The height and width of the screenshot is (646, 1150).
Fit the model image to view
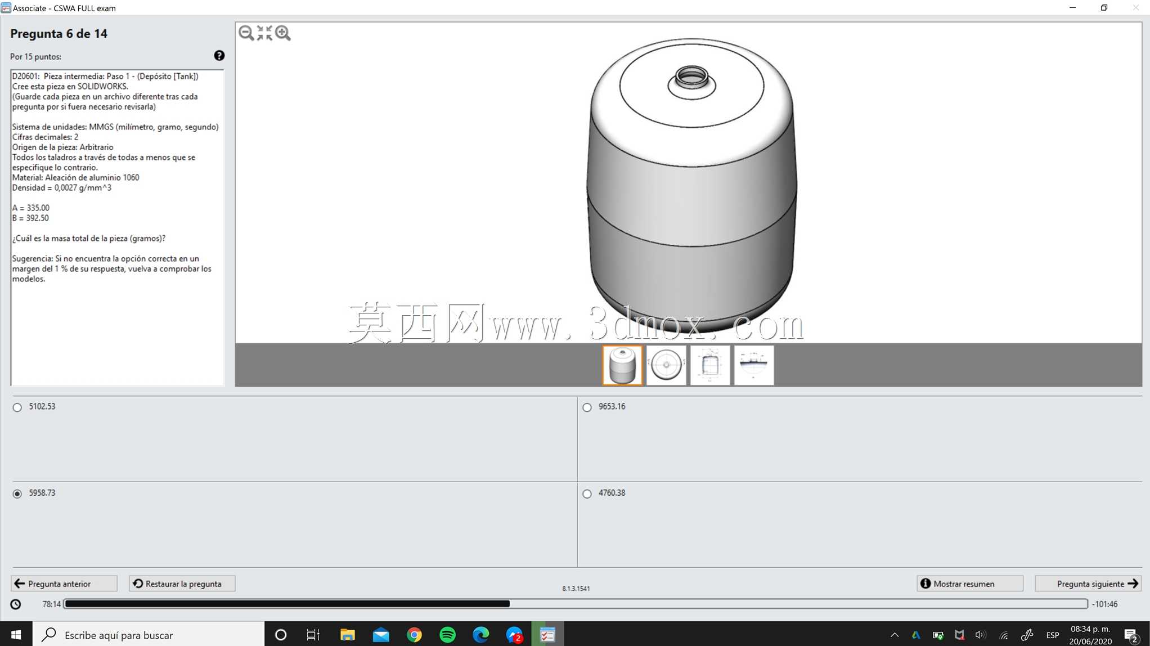pos(264,33)
